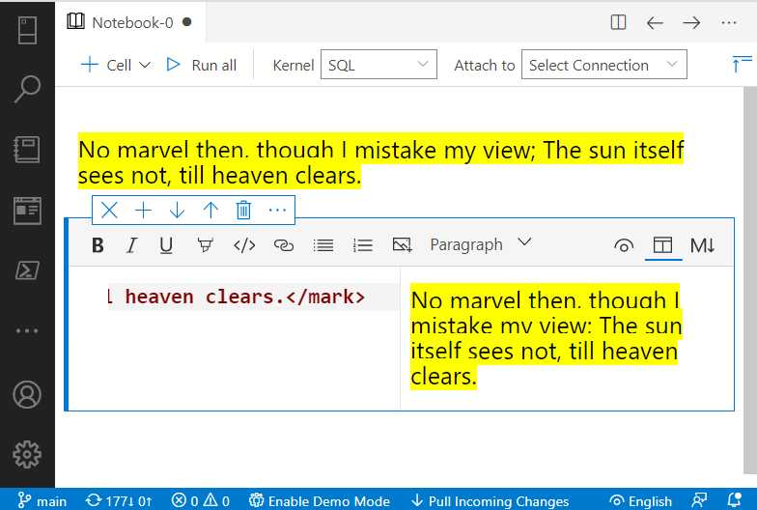The height and width of the screenshot is (510, 757).
Task: Open more editor actions menu
Action: tap(728, 23)
